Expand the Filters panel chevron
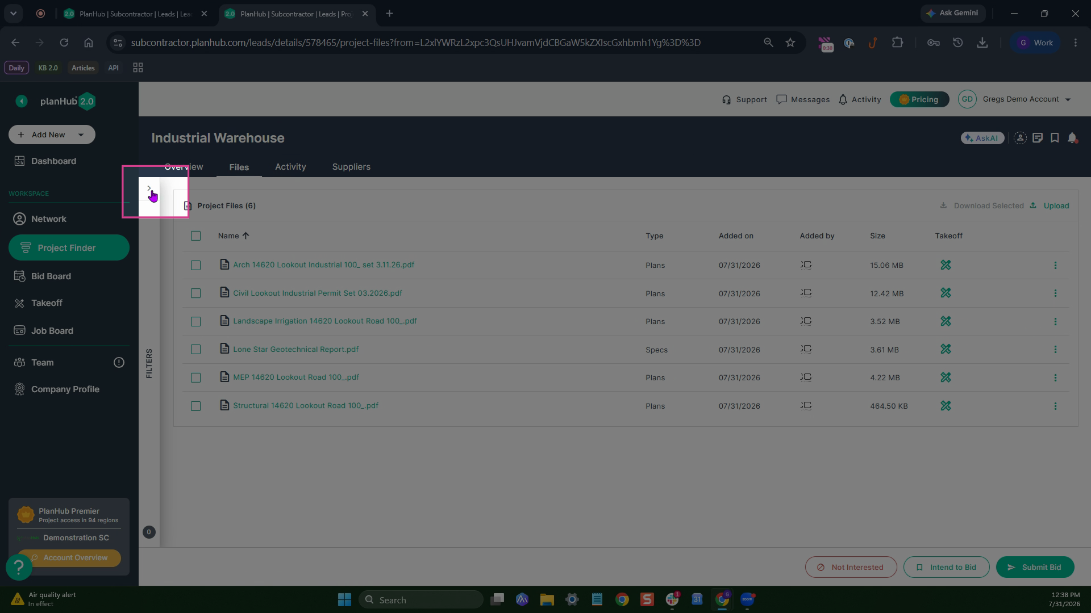Image resolution: width=1091 pixels, height=613 pixels. click(149, 188)
